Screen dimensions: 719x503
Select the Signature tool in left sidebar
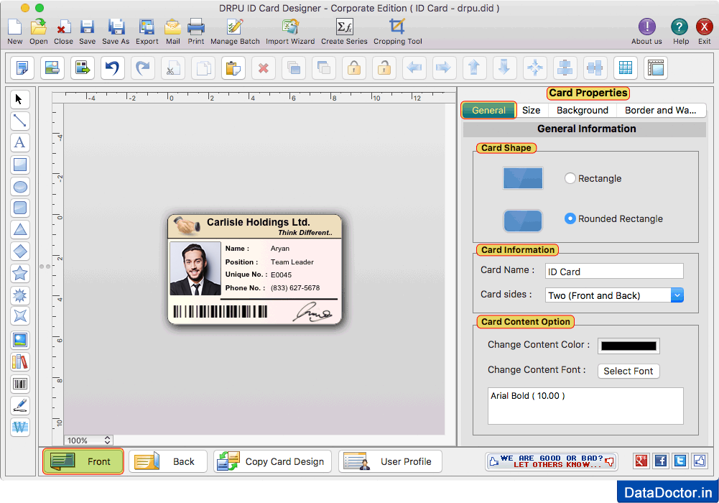coord(19,405)
